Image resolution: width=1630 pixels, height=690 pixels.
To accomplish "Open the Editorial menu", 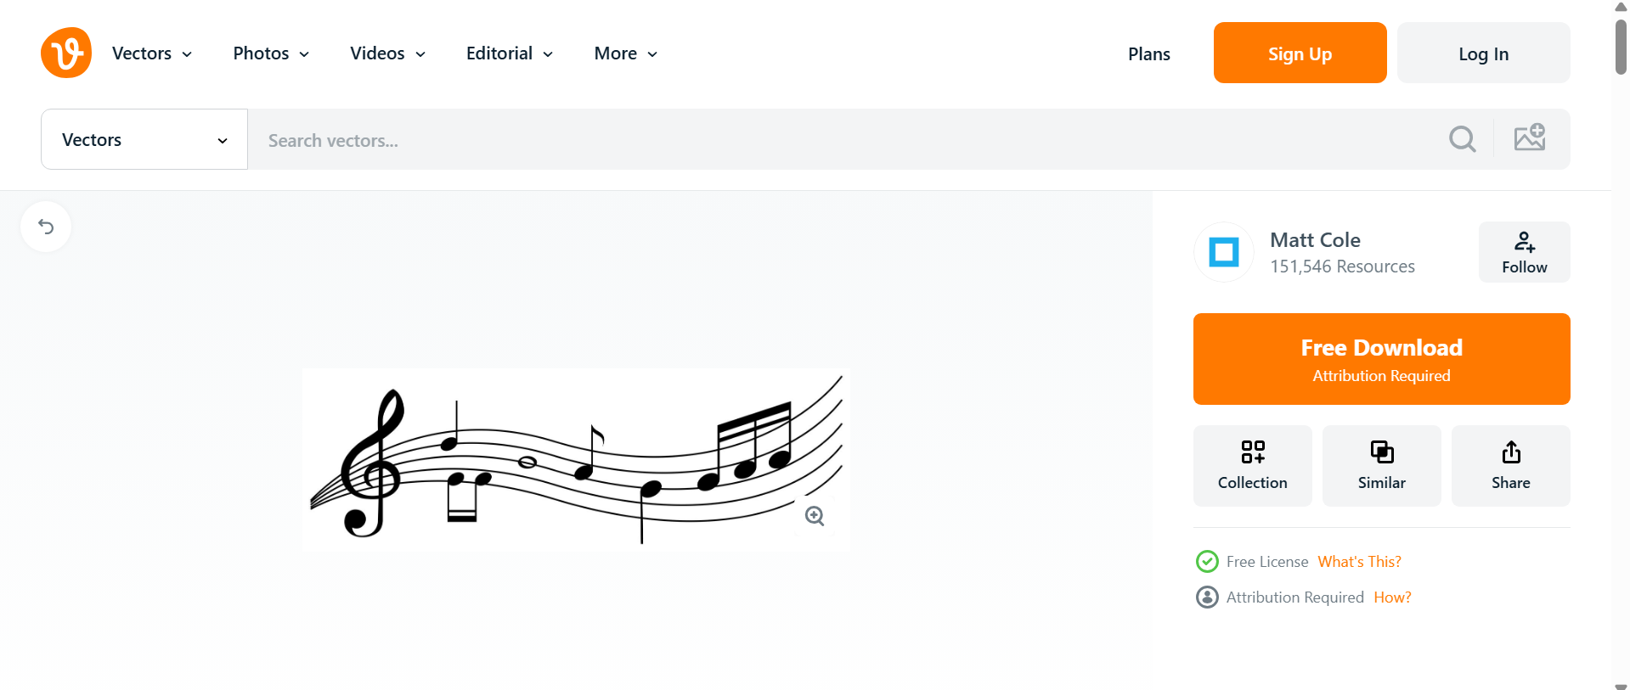I will [510, 53].
